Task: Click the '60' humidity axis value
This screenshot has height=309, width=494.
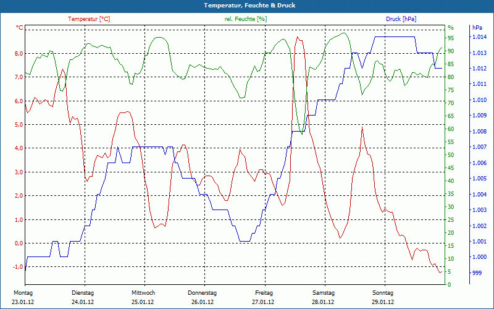Action: [451, 129]
